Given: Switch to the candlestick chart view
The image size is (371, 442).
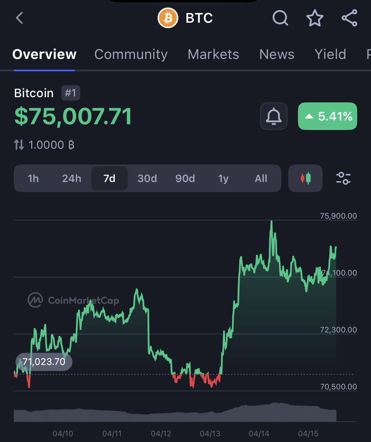Looking at the screenshot, I should point(305,179).
